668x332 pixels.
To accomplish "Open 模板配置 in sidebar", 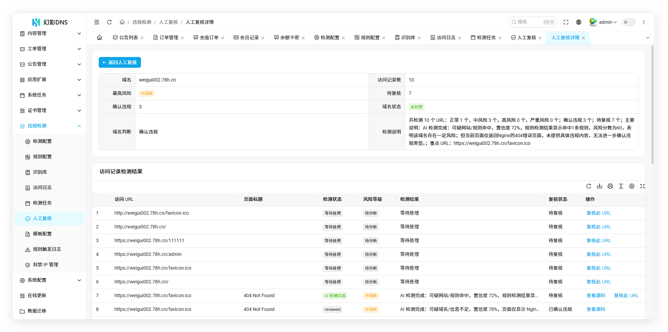I will (50, 234).
